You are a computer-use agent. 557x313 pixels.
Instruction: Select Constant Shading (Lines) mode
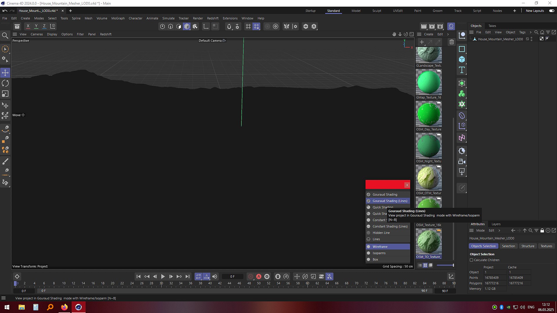(x=388, y=226)
